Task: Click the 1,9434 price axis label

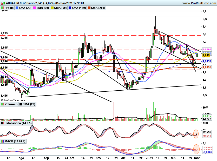Action: pyautogui.click(x=207, y=61)
